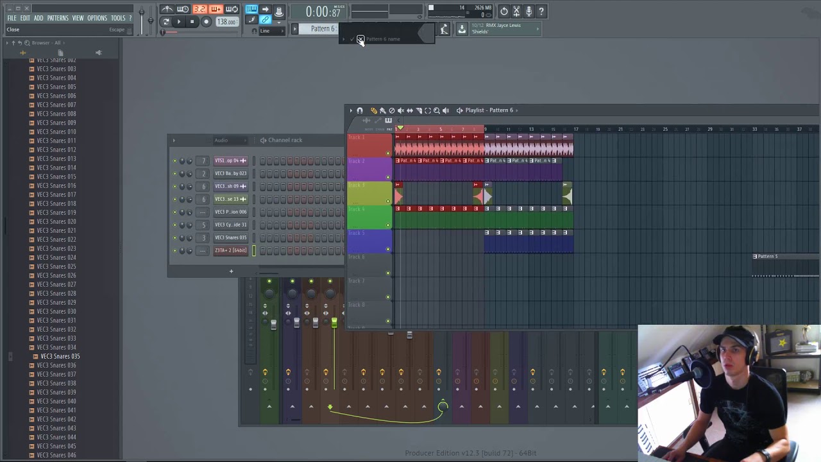Screen dimensions: 821x462
Task: Mute the VEC3 Snares 035 channel LED
Action: point(174,237)
